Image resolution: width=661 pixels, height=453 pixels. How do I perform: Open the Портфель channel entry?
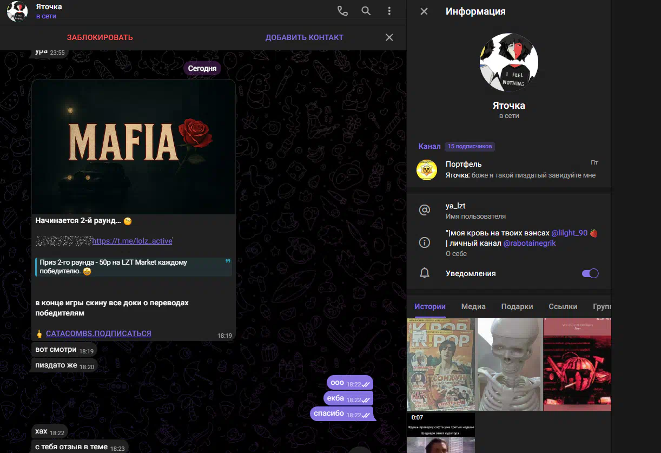coord(509,169)
